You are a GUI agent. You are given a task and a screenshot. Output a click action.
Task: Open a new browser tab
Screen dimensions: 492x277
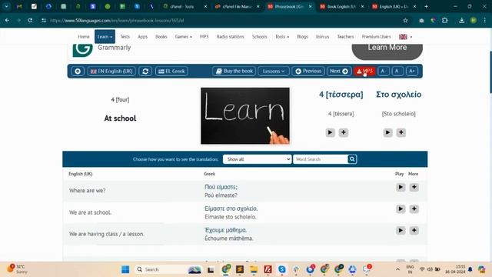click(426, 6)
